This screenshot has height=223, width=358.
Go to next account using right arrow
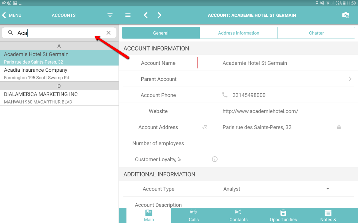coord(159,15)
